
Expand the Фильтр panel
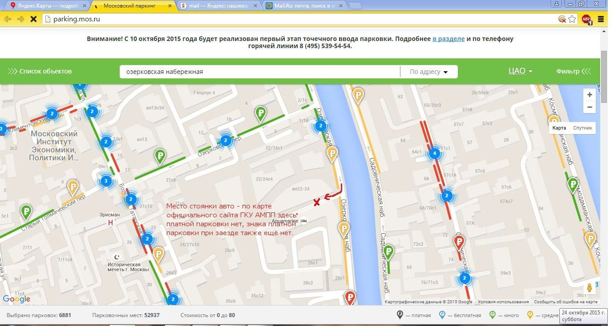click(x=574, y=71)
